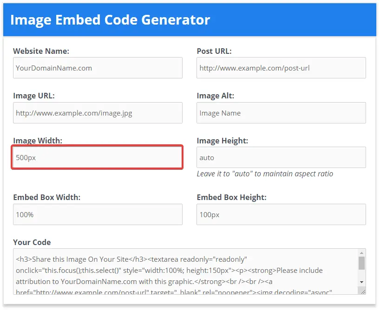This screenshot has width=380, height=310.
Task: Click the code box scroll-up arrow
Action: pyautogui.click(x=361, y=253)
